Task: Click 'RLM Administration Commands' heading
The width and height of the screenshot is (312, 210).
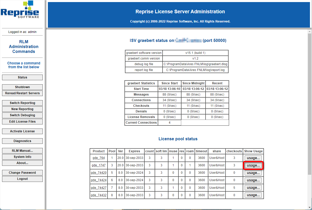Action: [x=24, y=46]
